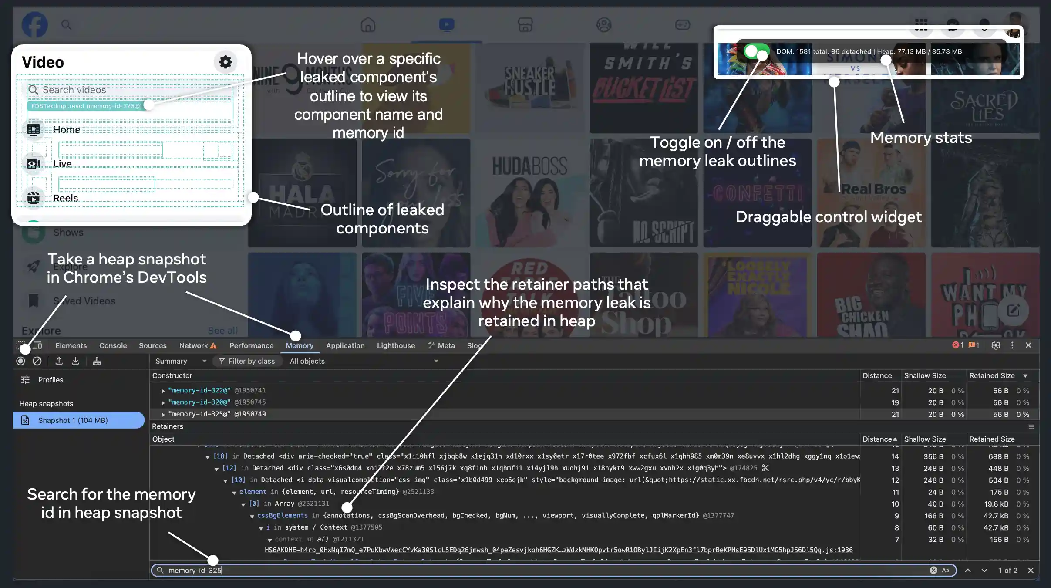The image size is (1051, 588).
Task: Toggle the memory leak outlines switch
Action: coord(756,51)
